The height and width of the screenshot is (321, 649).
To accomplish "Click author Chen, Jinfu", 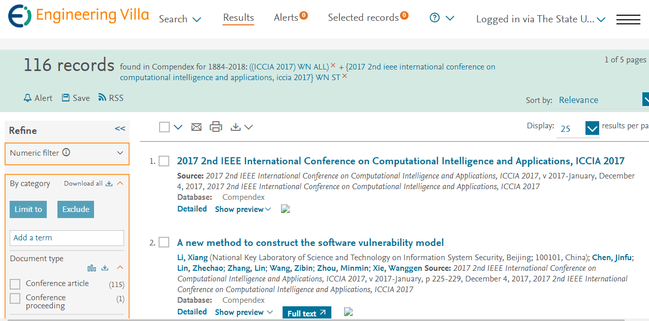I will [x=612, y=258].
